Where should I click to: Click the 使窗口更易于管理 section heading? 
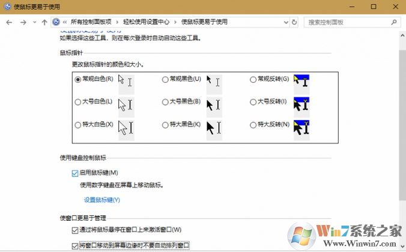[x=83, y=218]
